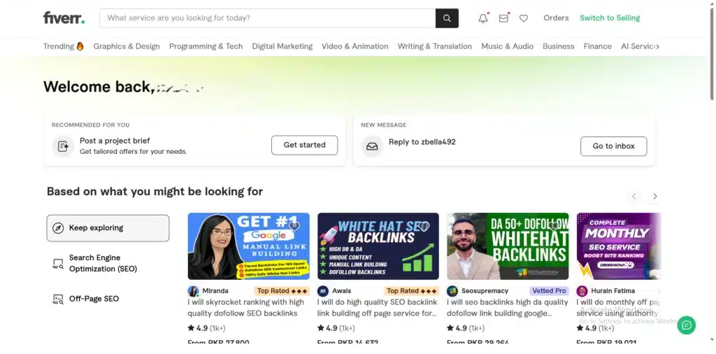Viewport: 716px width, 354px height.
Task: Click the search magnifier button
Action: tap(447, 18)
